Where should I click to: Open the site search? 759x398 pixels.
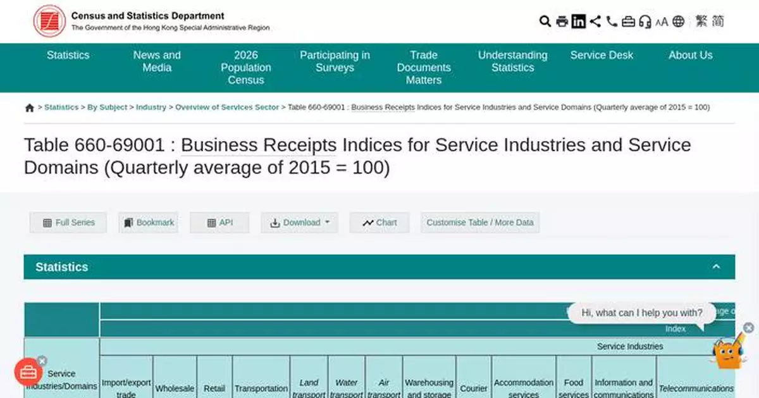pos(545,22)
